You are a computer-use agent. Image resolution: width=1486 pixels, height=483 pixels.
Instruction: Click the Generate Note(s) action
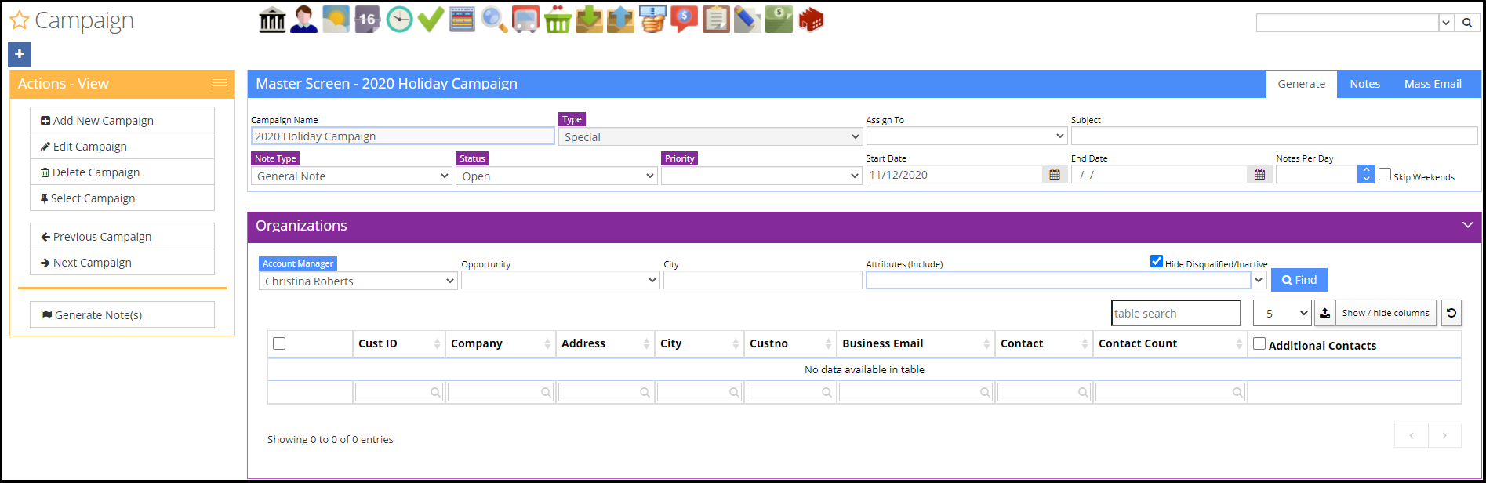point(122,315)
